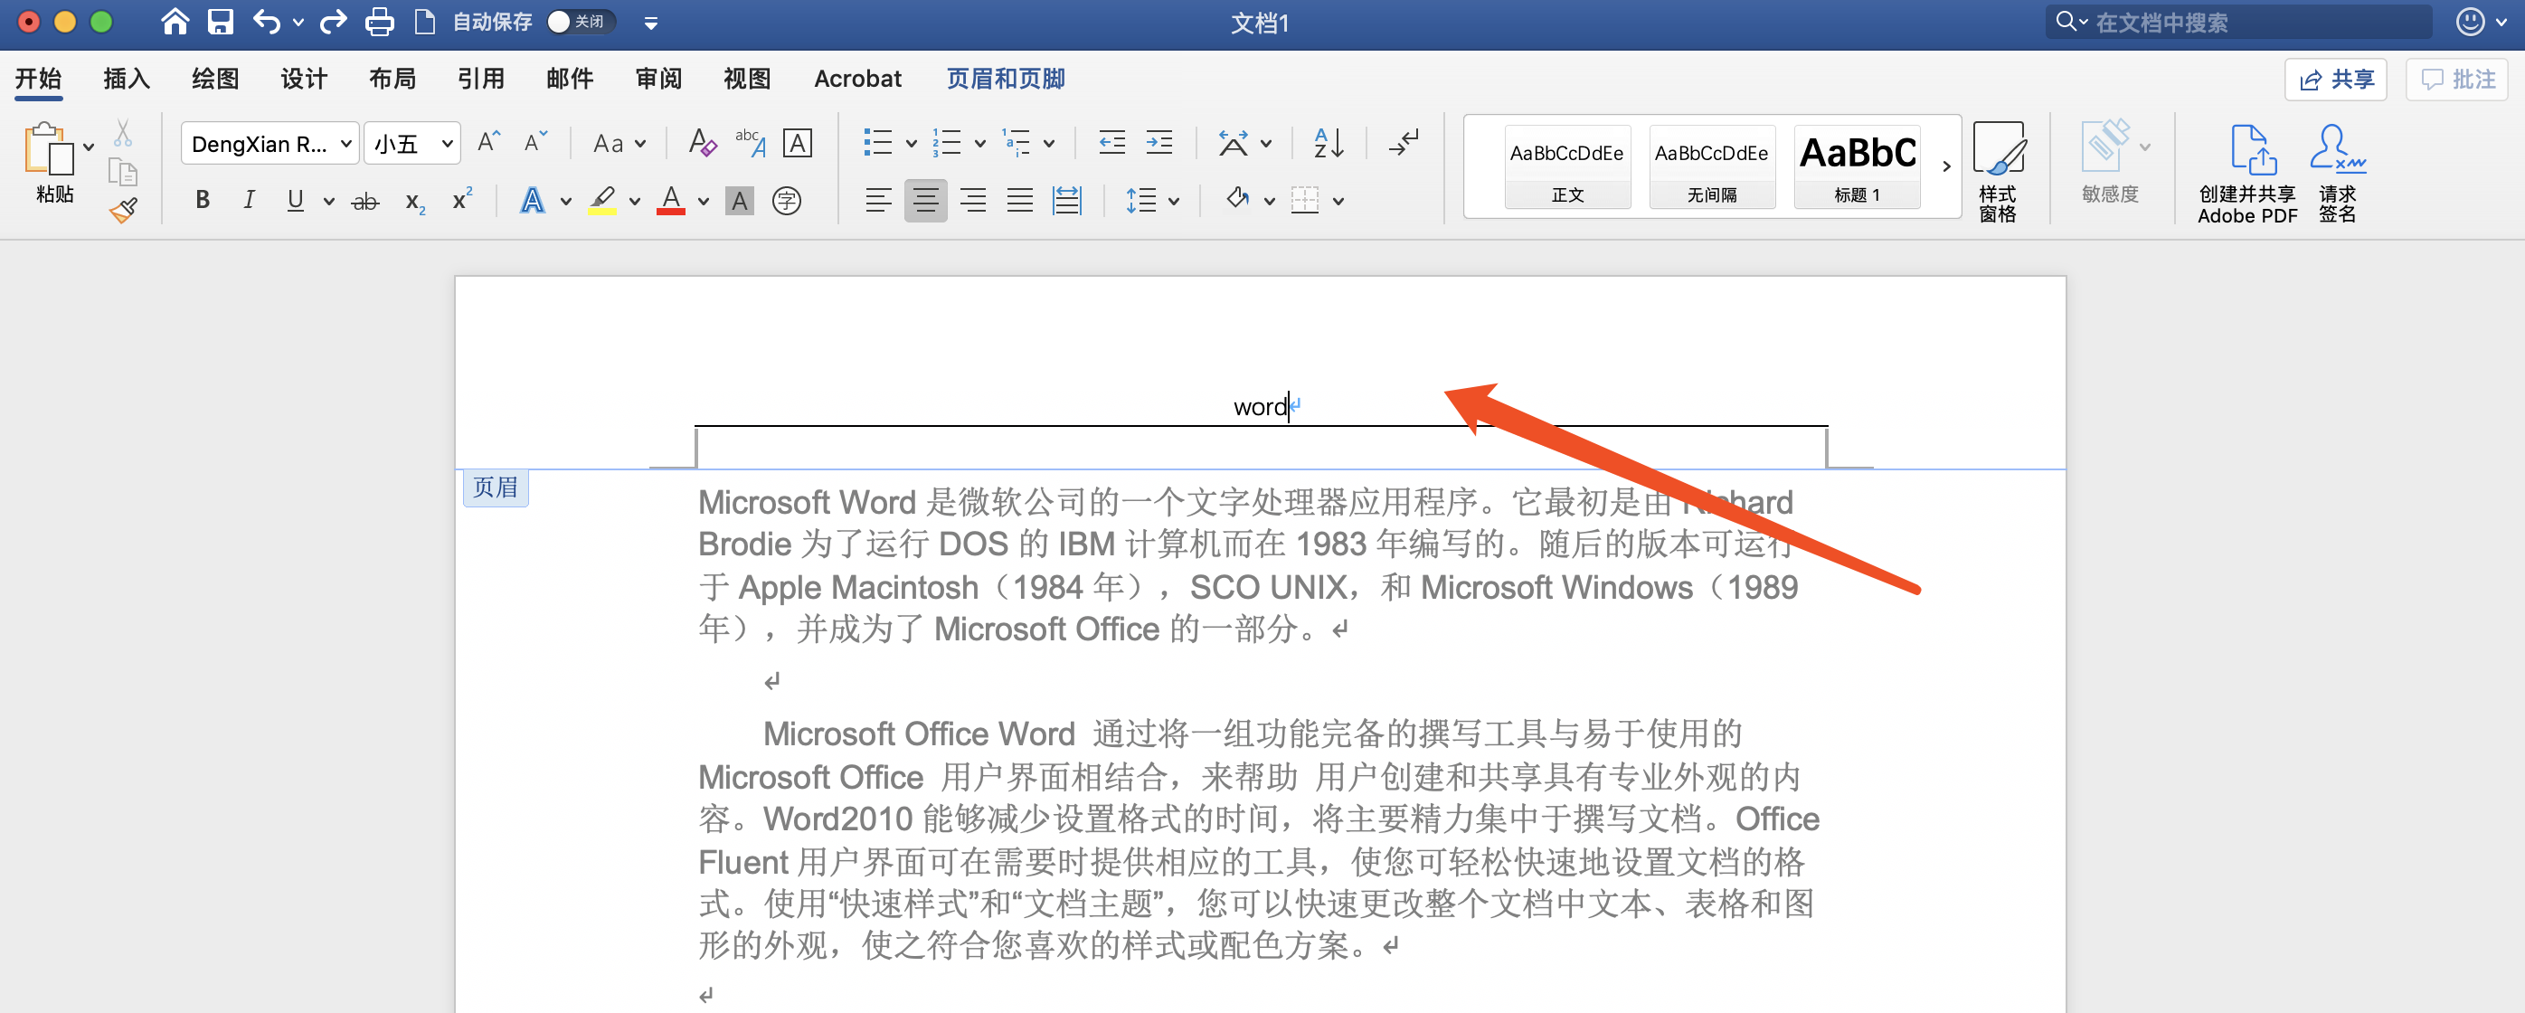Toggle Underline formatting
The image size is (2525, 1013).
[x=295, y=200]
